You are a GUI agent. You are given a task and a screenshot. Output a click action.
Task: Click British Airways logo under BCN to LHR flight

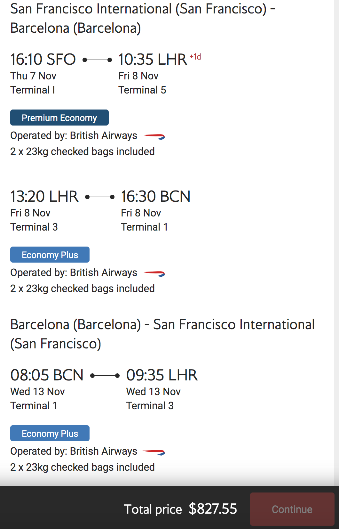click(x=154, y=452)
